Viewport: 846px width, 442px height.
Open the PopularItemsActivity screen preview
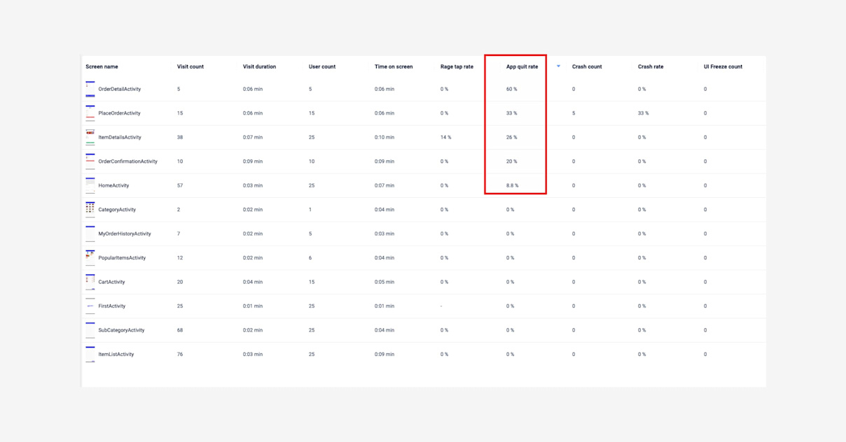point(90,257)
